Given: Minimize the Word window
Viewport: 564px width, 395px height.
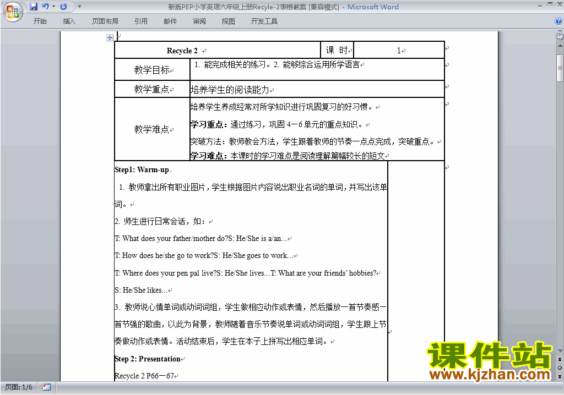Looking at the screenshot, I should [x=540, y=6].
